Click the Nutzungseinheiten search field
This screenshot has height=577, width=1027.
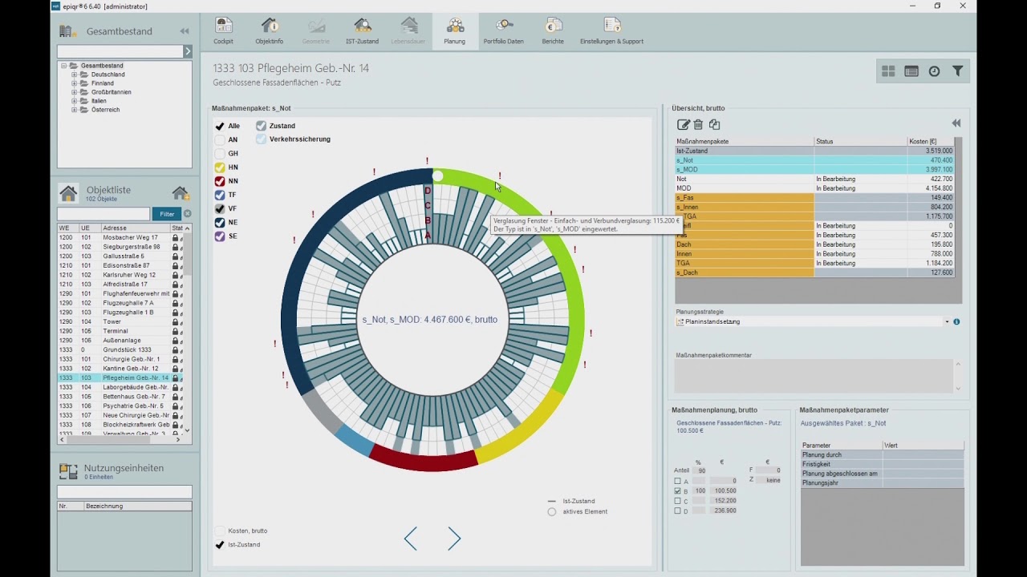[x=124, y=491]
